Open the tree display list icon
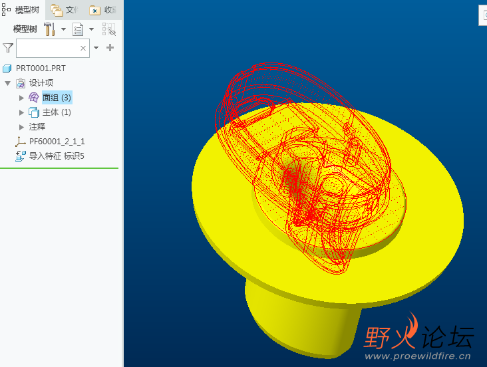The width and height of the screenshot is (487, 367). (x=78, y=29)
